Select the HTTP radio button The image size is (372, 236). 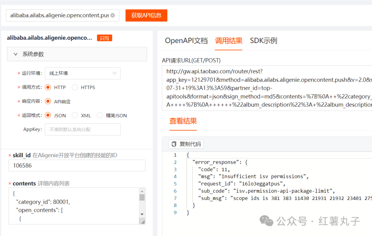[x=48, y=87]
